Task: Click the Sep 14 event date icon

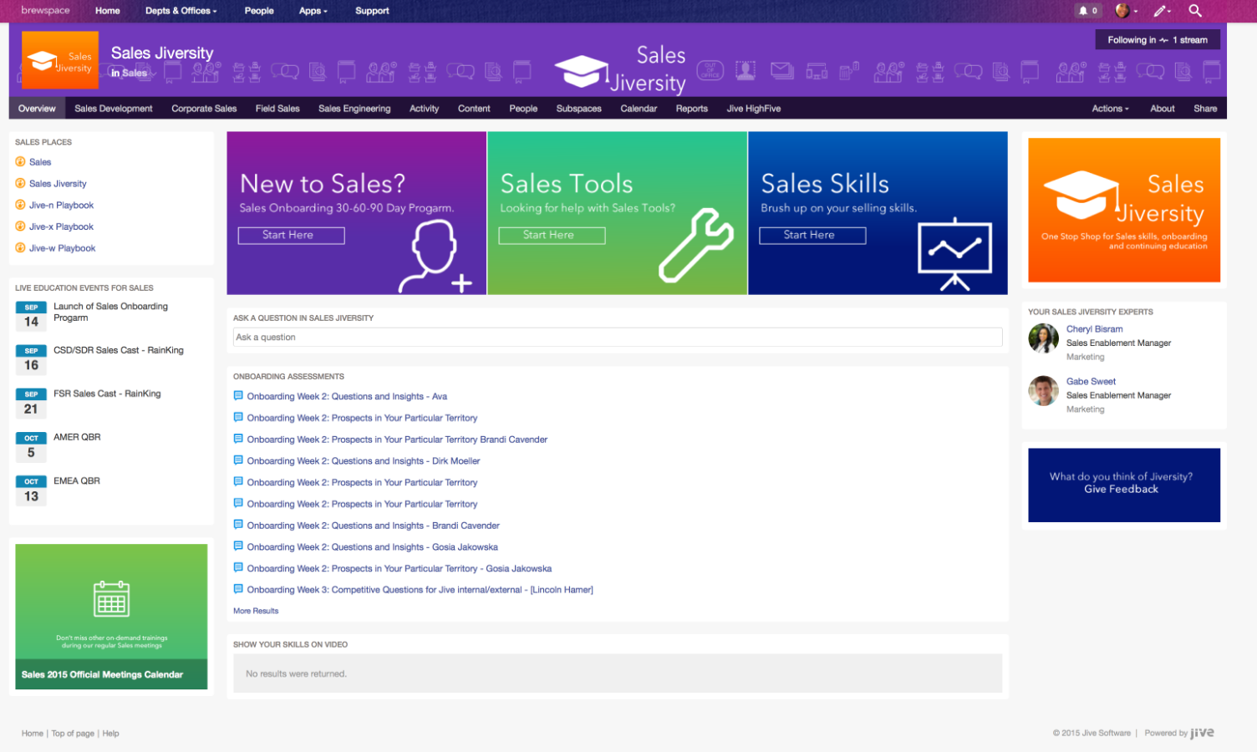Action: [x=31, y=317]
